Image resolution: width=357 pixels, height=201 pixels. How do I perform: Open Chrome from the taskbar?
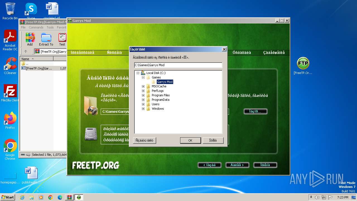click(x=50, y=197)
